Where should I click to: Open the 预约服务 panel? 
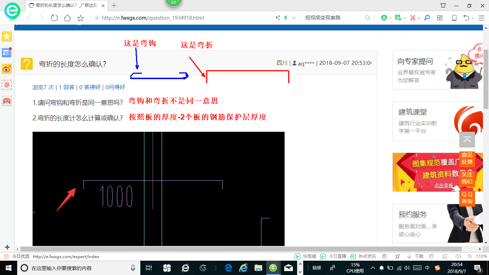[437, 223]
